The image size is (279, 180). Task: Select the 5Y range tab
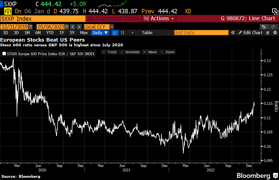click(72, 33)
